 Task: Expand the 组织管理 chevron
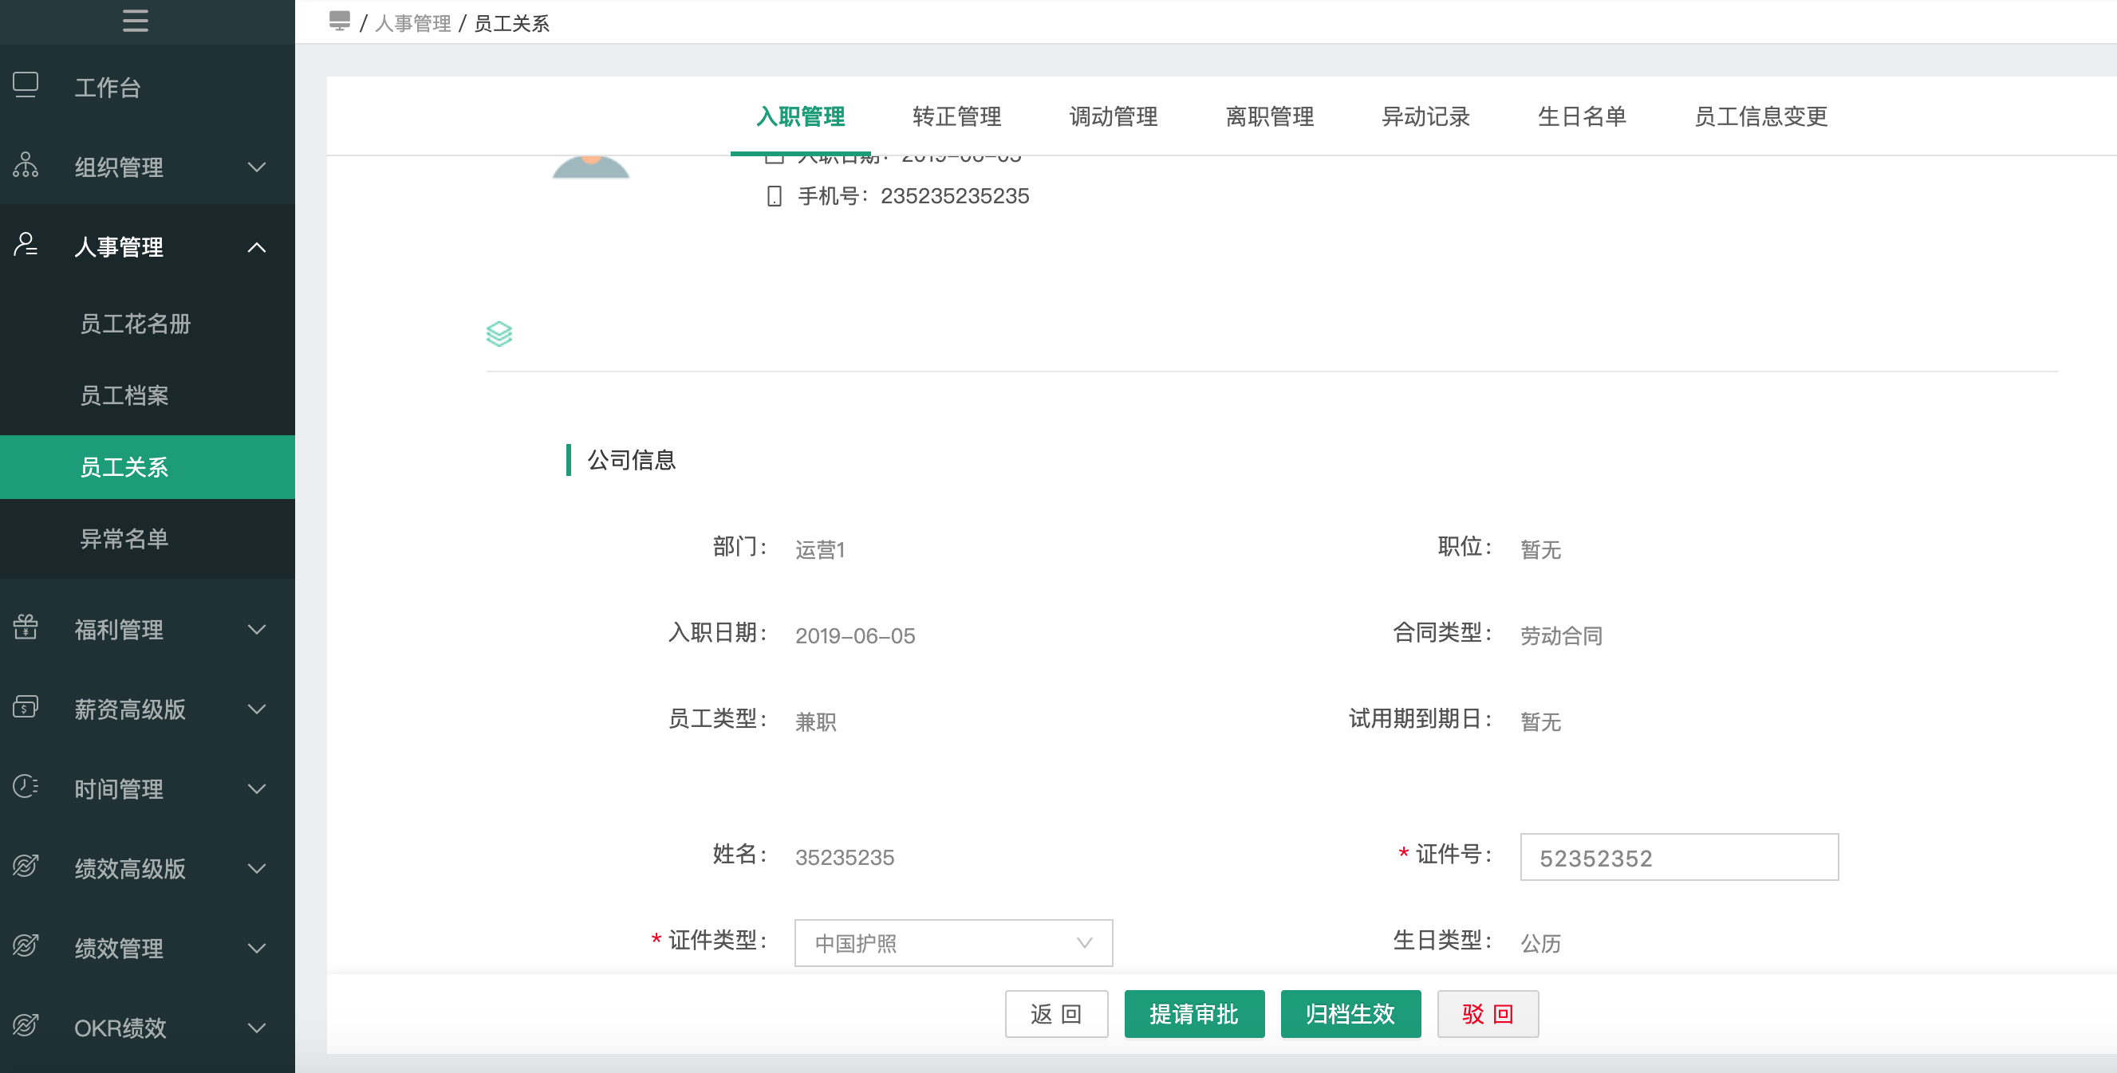pyautogui.click(x=257, y=167)
